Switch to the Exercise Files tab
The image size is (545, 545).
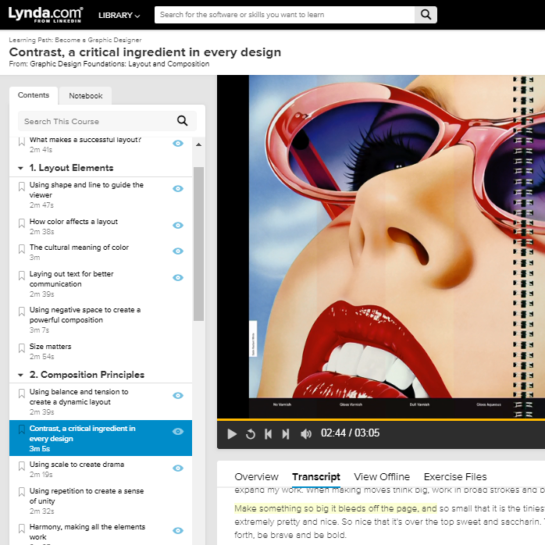click(x=455, y=477)
